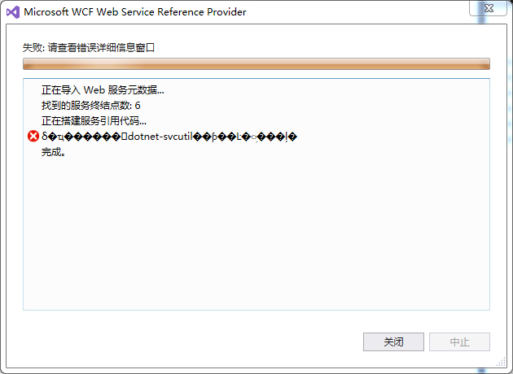Click the number 6 in the endpoint count line
The image size is (513, 374).
(x=138, y=105)
